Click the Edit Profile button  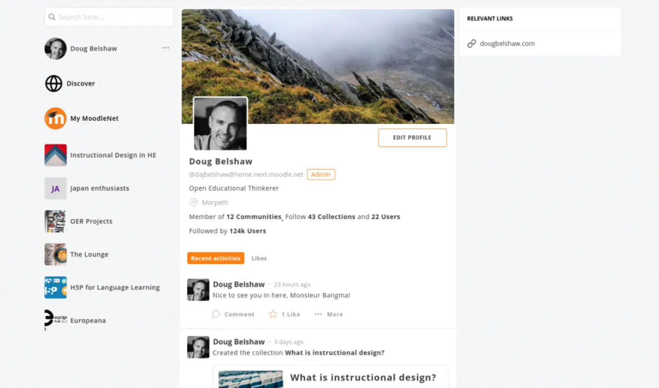pos(412,138)
